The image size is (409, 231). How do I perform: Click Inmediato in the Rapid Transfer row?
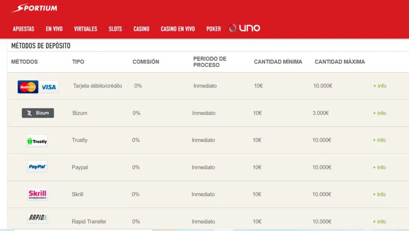point(203,221)
